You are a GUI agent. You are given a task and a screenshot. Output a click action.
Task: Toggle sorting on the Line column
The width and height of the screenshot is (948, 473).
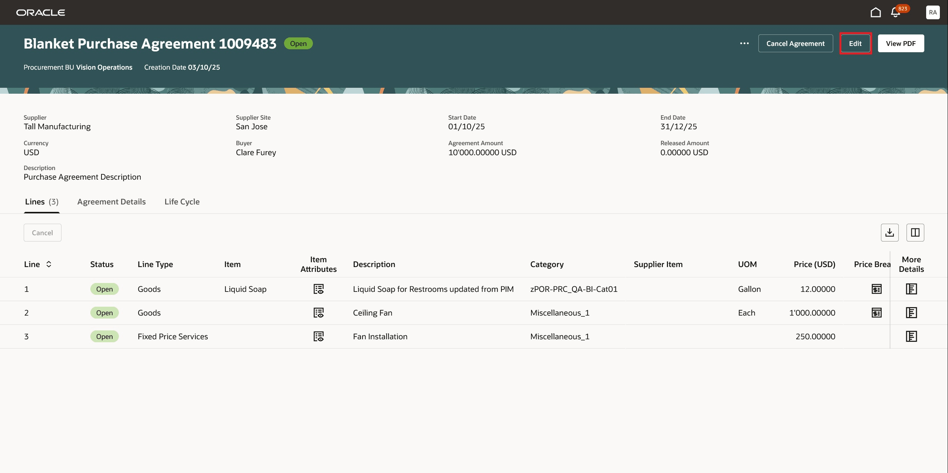click(x=49, y=264)
